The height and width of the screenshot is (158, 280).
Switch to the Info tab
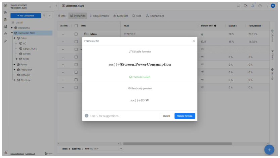62,16
